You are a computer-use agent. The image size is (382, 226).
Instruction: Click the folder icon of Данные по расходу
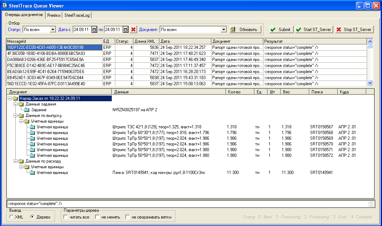pyautogui.click(x=21, y=161)
